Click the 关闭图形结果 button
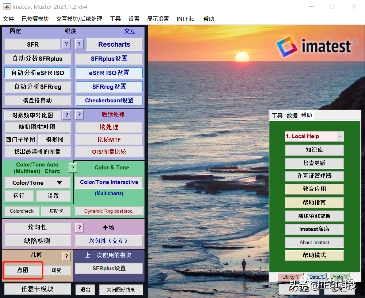The image size is (365, 298). point(120,290)
